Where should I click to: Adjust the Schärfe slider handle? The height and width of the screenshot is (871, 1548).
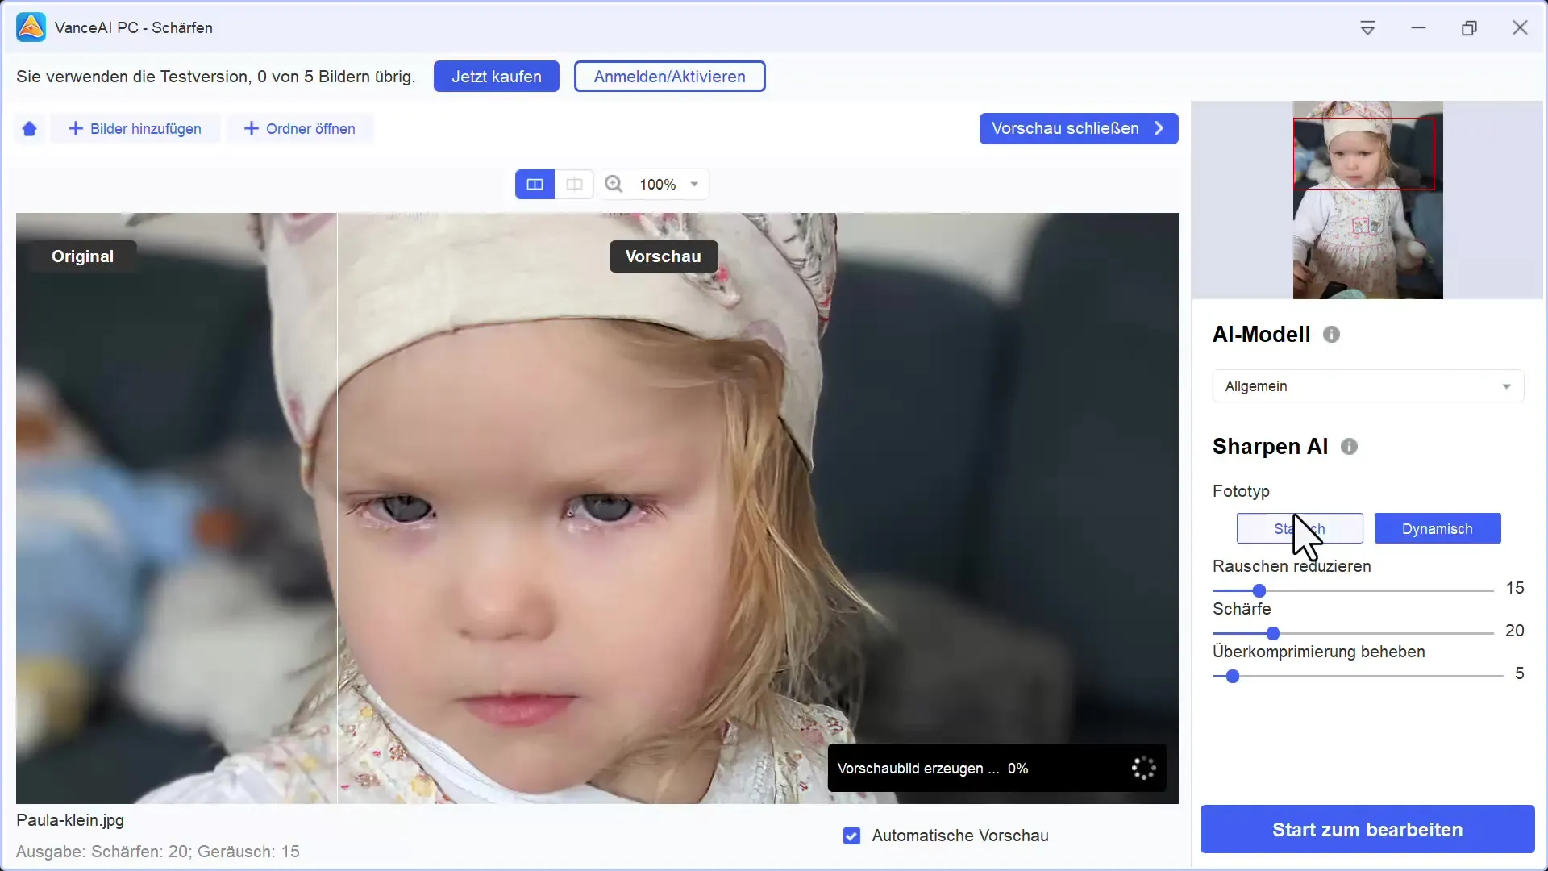tap(1273, 634)
